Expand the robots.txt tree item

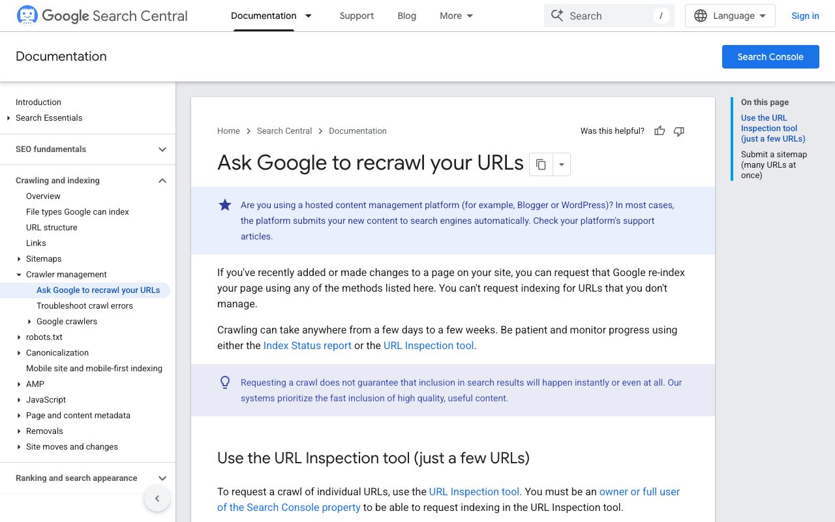pyautogui.click(x=19, y=337)
